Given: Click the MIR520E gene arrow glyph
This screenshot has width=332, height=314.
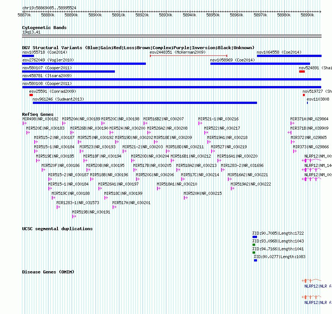Looking at the screenshot, I should click(28, 133).
